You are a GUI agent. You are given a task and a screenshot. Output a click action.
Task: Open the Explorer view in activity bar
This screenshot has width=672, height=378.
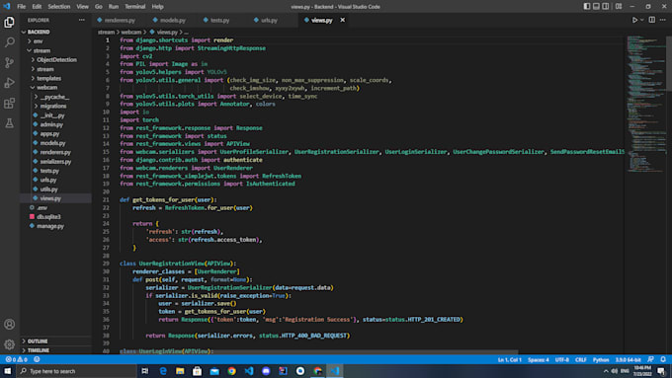click(9, 22)
